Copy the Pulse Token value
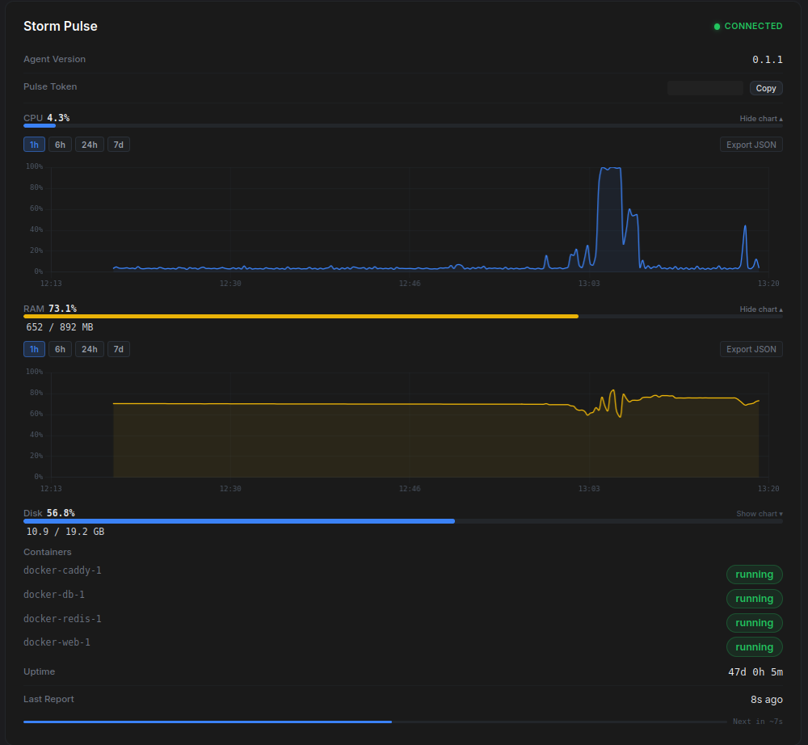 pos(764,87)
